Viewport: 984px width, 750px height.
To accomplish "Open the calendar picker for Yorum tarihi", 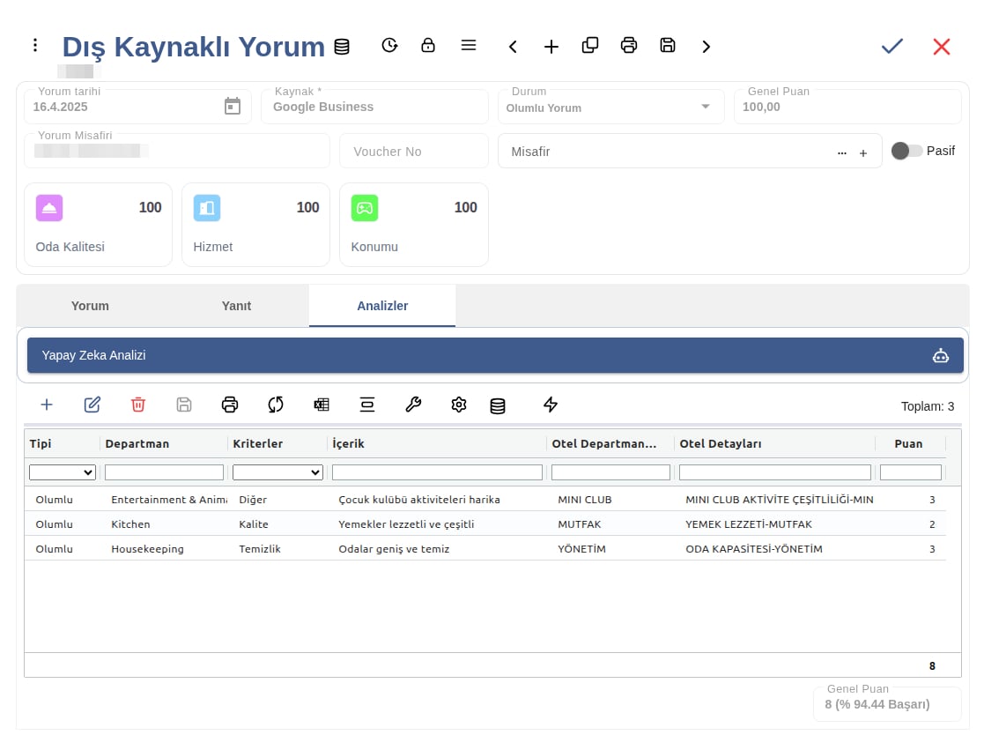I will point(233,106).
